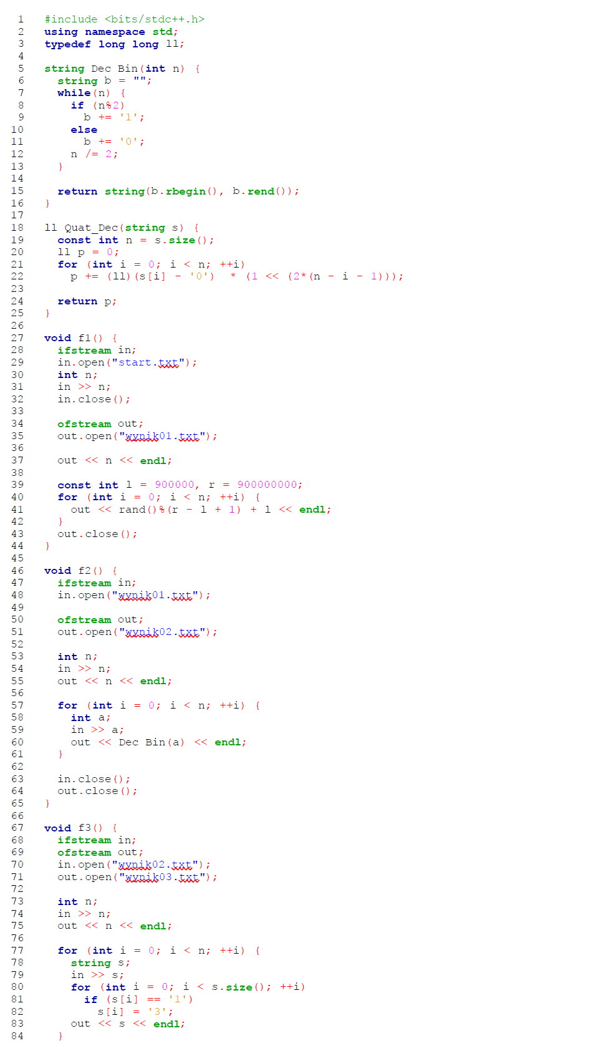Click the 'in.open("wynik01.txt");' line
Screen dimensions: 616x1061
pyautogui.click(x=134, y=595)
